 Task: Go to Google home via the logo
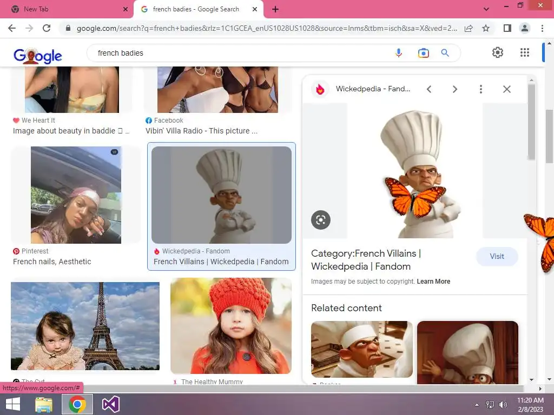pos(38,56)
